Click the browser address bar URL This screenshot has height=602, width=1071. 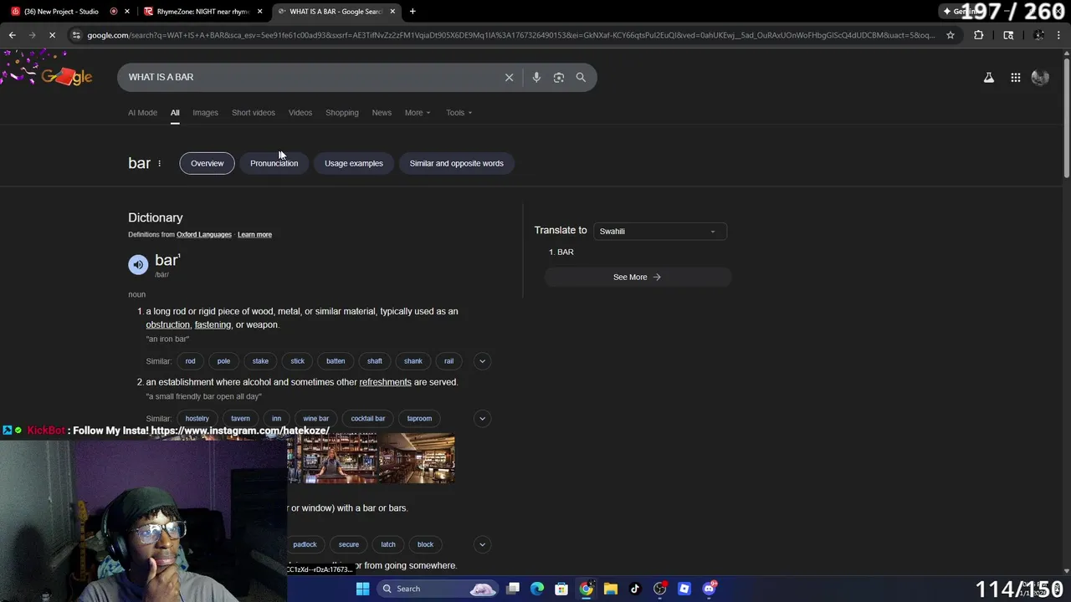(x=510, y=35)
